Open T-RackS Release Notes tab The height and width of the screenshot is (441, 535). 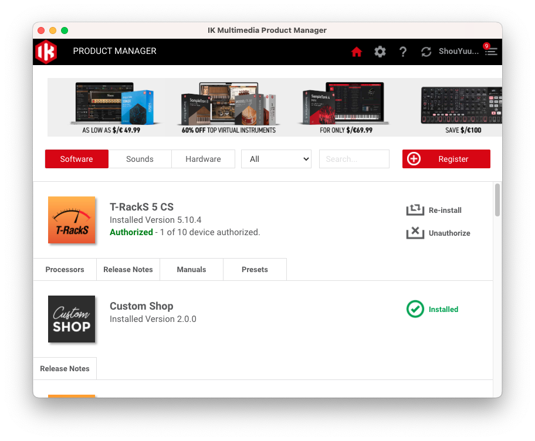[128, 269]
